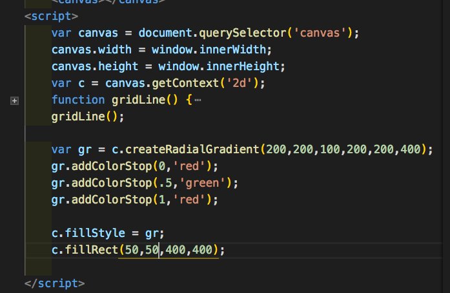Click the folded code ellipsis after gridLine() {
Viewport: 450px width, 293px height.
198,100
